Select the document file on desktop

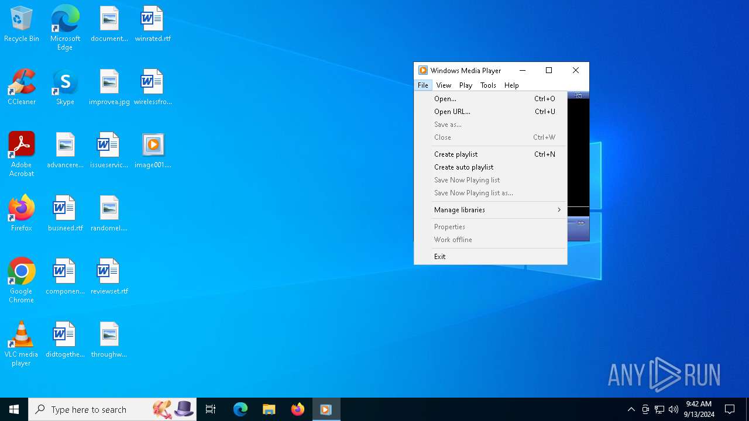[x=109, y=25]
